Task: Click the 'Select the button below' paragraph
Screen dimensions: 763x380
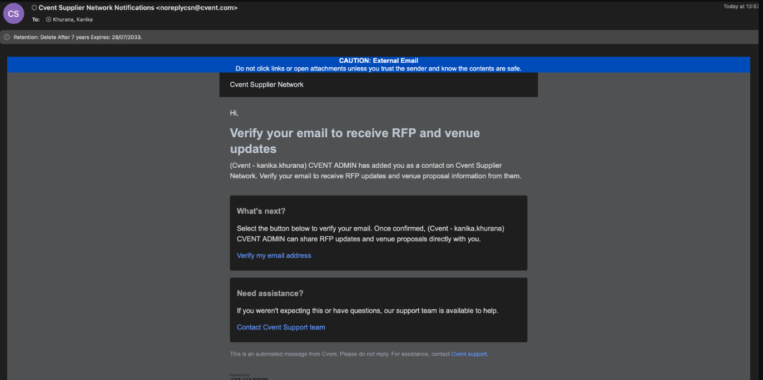Action: pos(370,234)
